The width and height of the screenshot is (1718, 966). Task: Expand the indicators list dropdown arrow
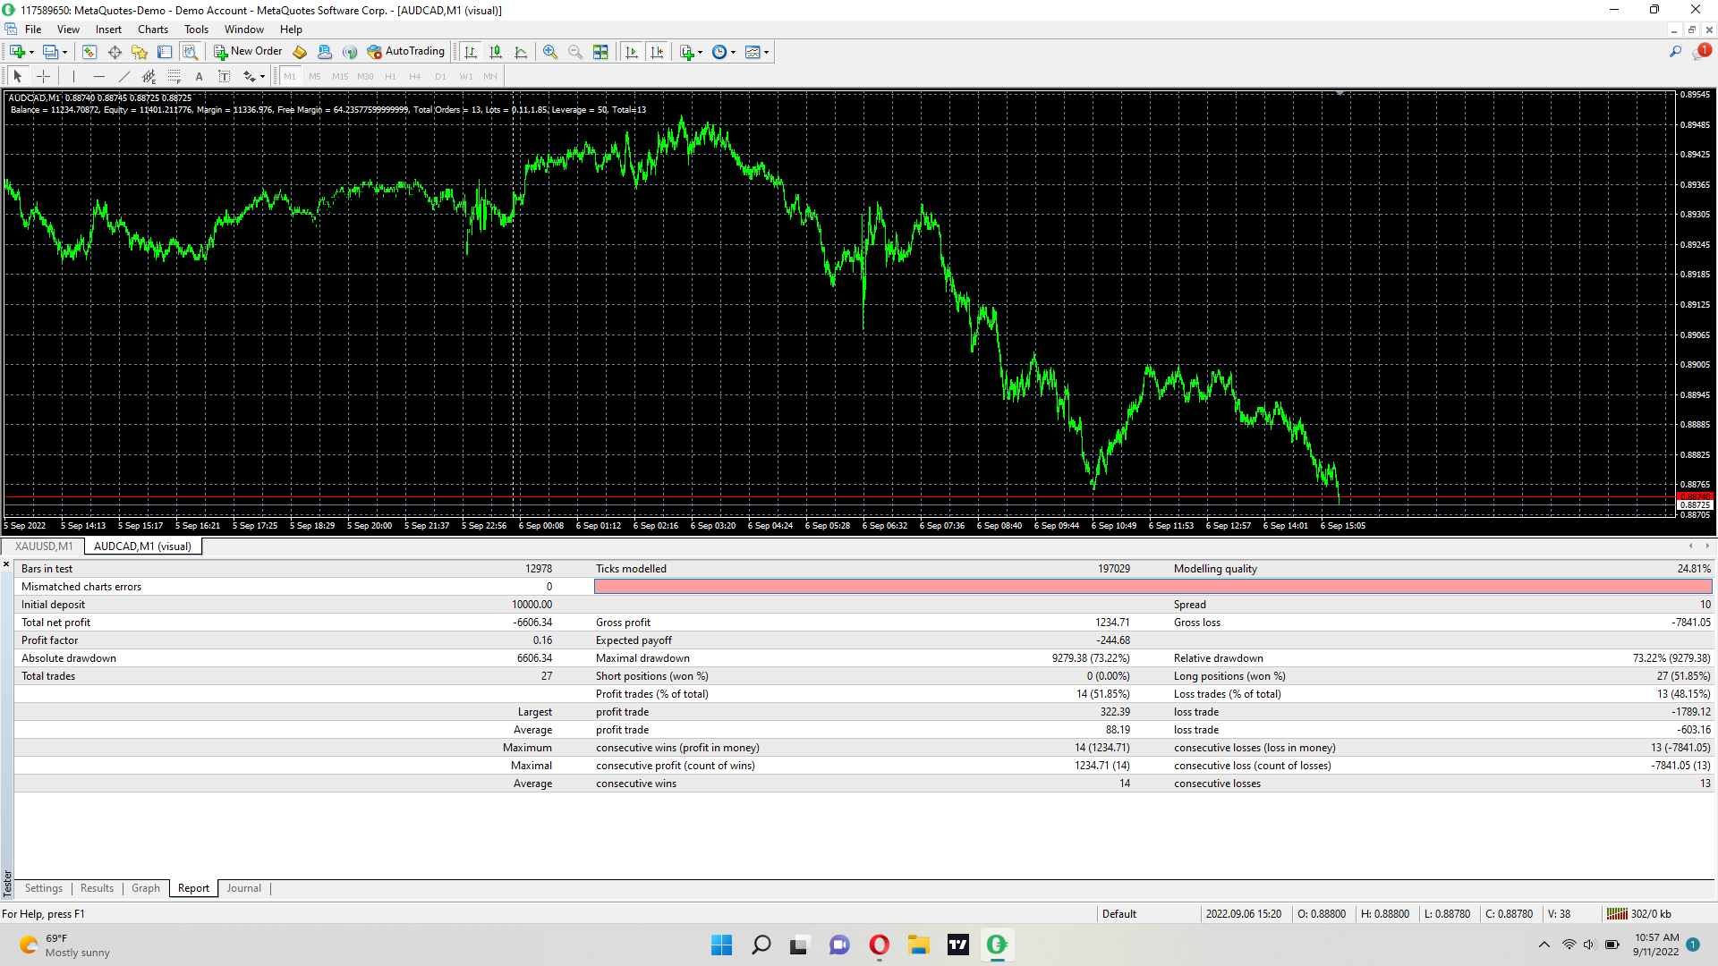coord(700,52)
